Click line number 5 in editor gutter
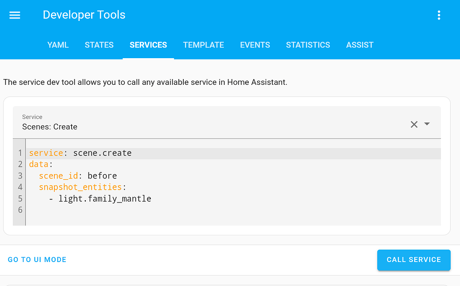This screenshot has height=286, width=460. (20, 199)
